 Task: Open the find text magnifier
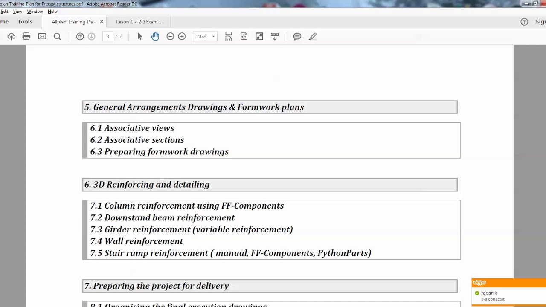[57, 37]
